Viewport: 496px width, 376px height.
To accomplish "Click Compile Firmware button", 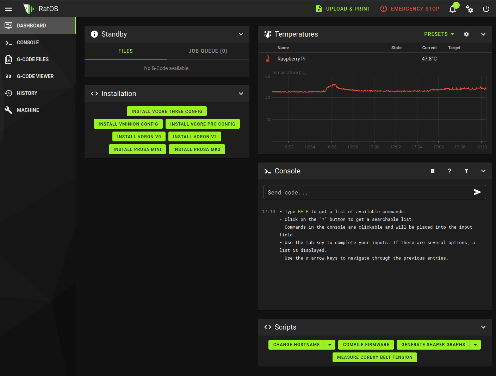I will [366, 345].
